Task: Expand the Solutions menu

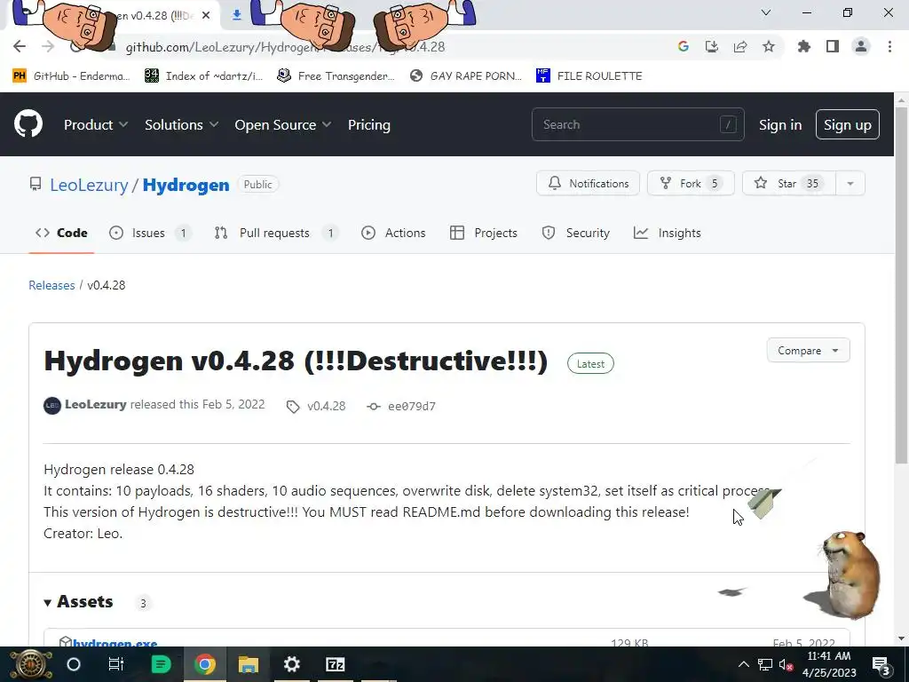Action: 181,124
